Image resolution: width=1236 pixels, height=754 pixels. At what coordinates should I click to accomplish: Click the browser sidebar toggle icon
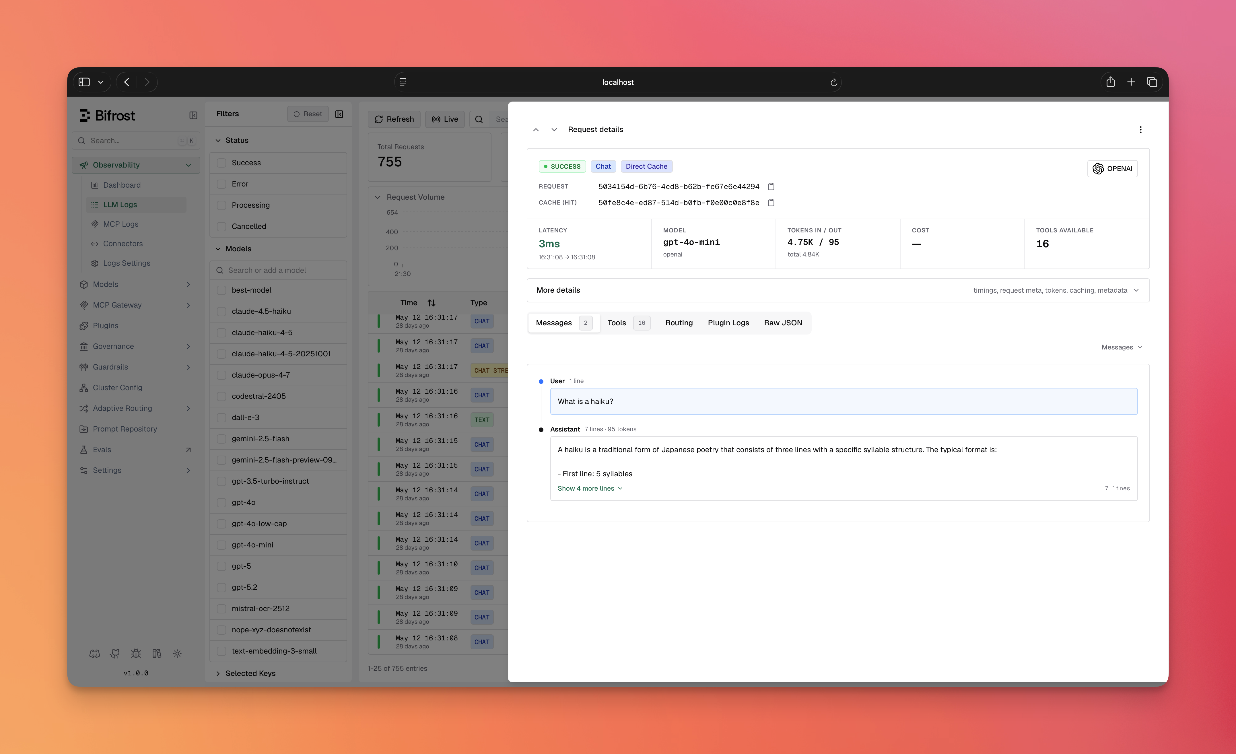coord(84,82)
